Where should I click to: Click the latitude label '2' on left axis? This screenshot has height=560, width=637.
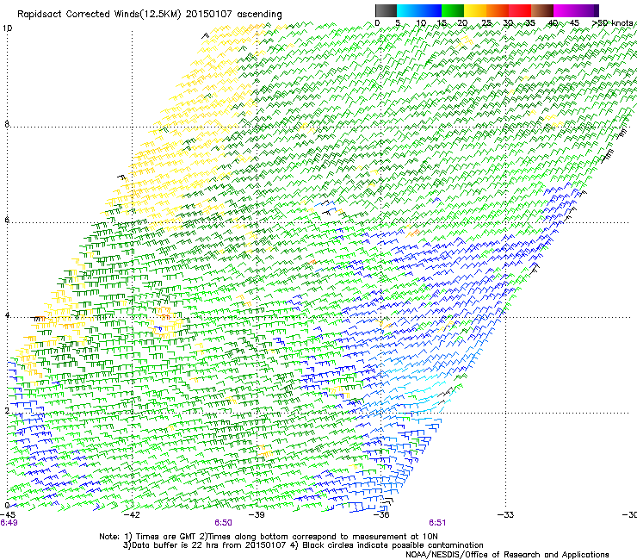[x=7, y=411]
